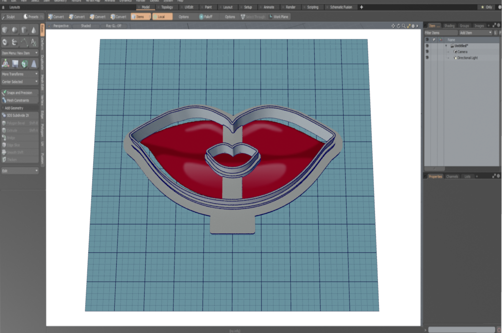Viewport: 502px width, 333px height.
Task: Choose the torus primitive tool
Action: [x=5, y=43]
